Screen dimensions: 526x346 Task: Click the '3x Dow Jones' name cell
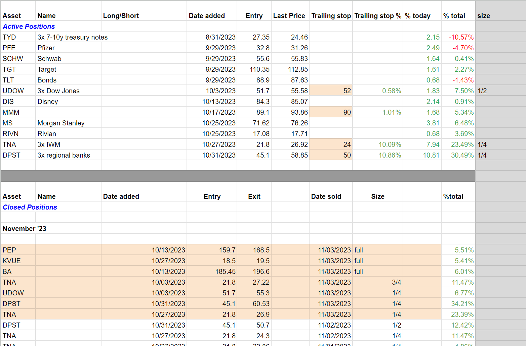(x=68, y=91)
